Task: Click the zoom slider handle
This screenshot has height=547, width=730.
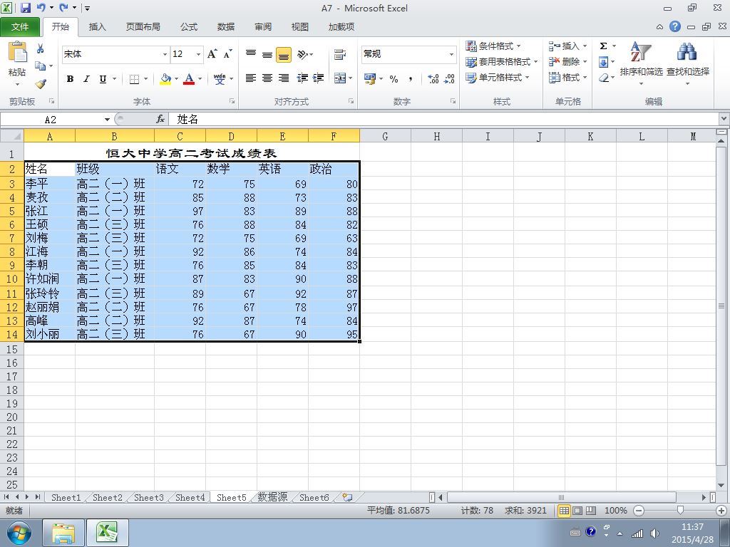Action: (680, 510)
